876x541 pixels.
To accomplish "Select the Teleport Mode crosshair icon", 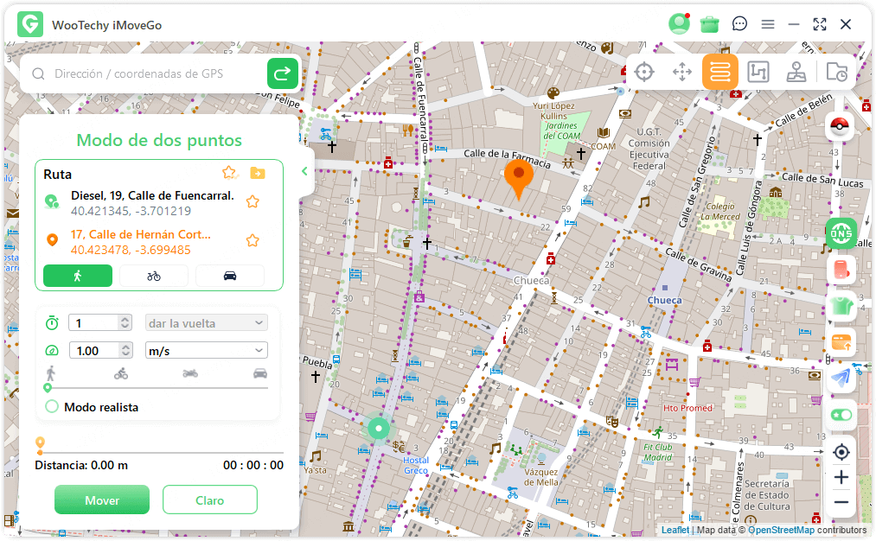I will pyautogui.click(x=643, y=72).
